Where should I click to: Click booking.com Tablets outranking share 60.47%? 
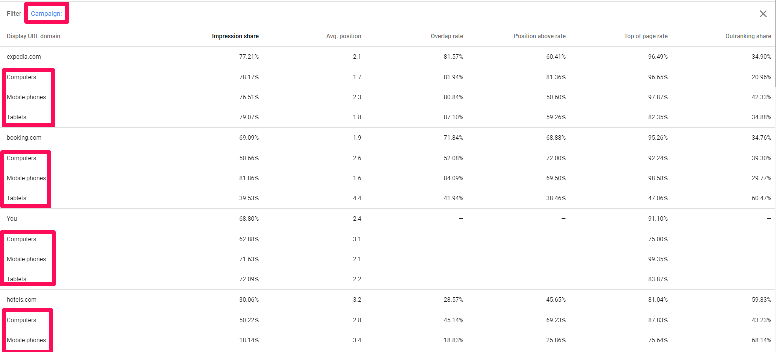[x=761, y=198]
